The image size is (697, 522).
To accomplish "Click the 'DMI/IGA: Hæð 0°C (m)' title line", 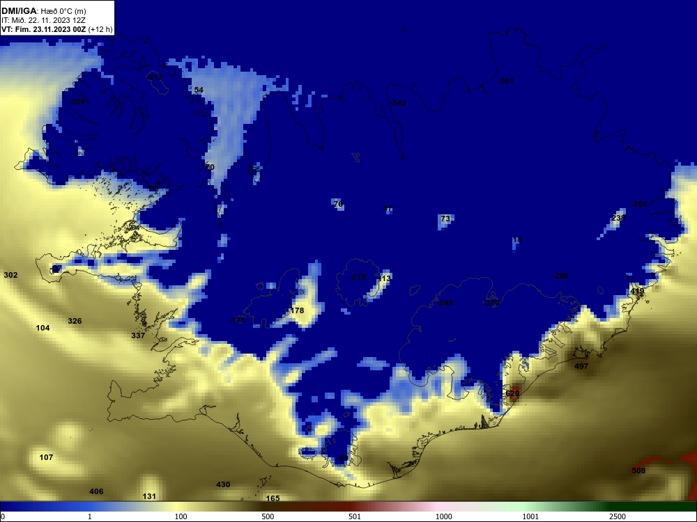I will pos(43,11).
